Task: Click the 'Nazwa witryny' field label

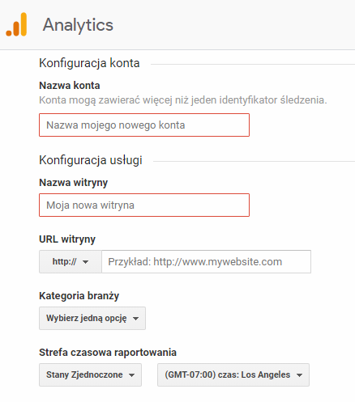Action: pos(74,183)
